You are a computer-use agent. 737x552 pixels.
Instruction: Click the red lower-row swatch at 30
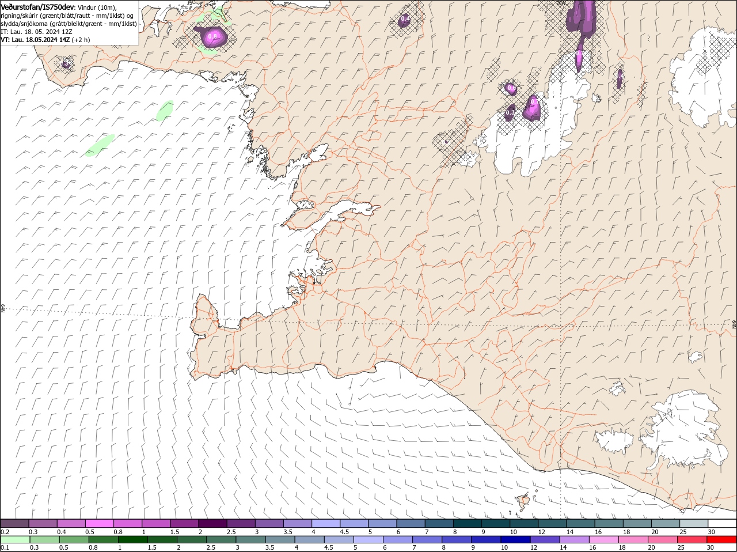point(721,539)
